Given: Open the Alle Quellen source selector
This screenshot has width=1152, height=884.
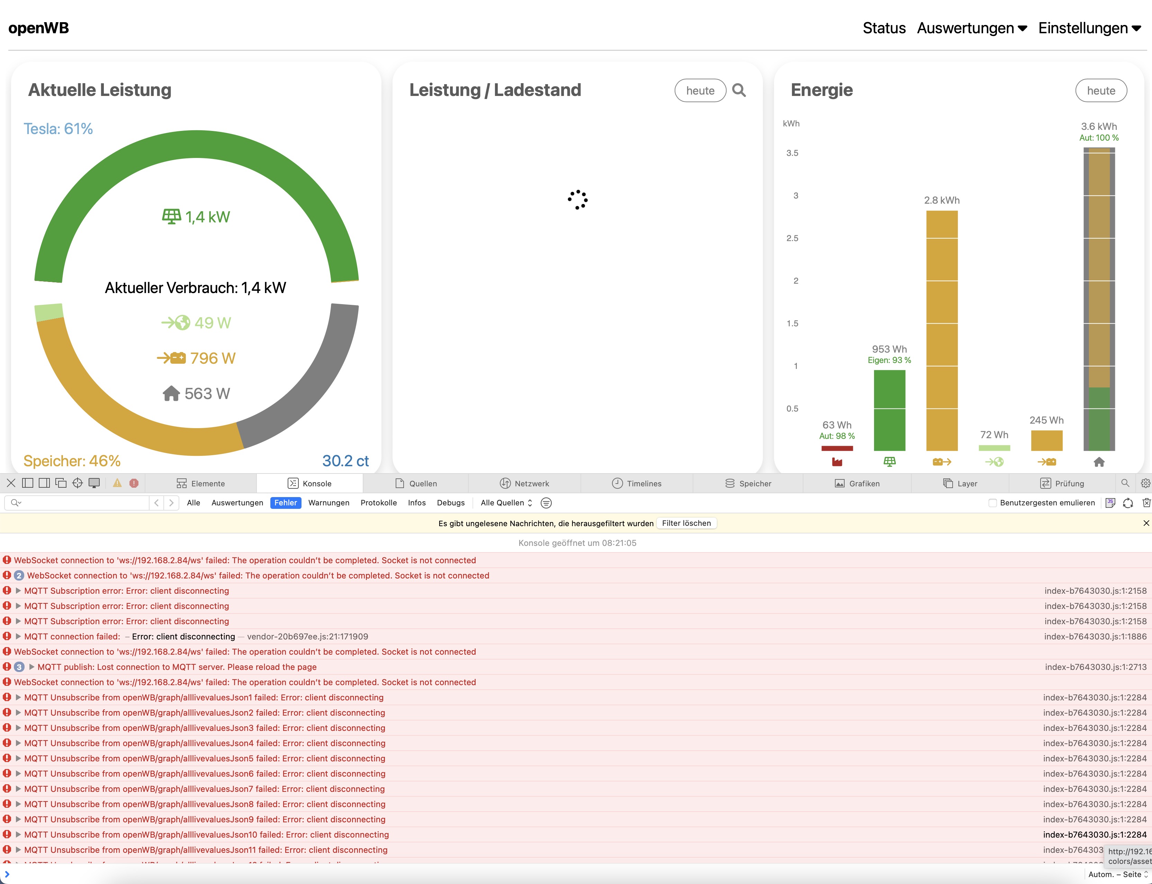Looking at the screenshot, I should pos(506,503).
